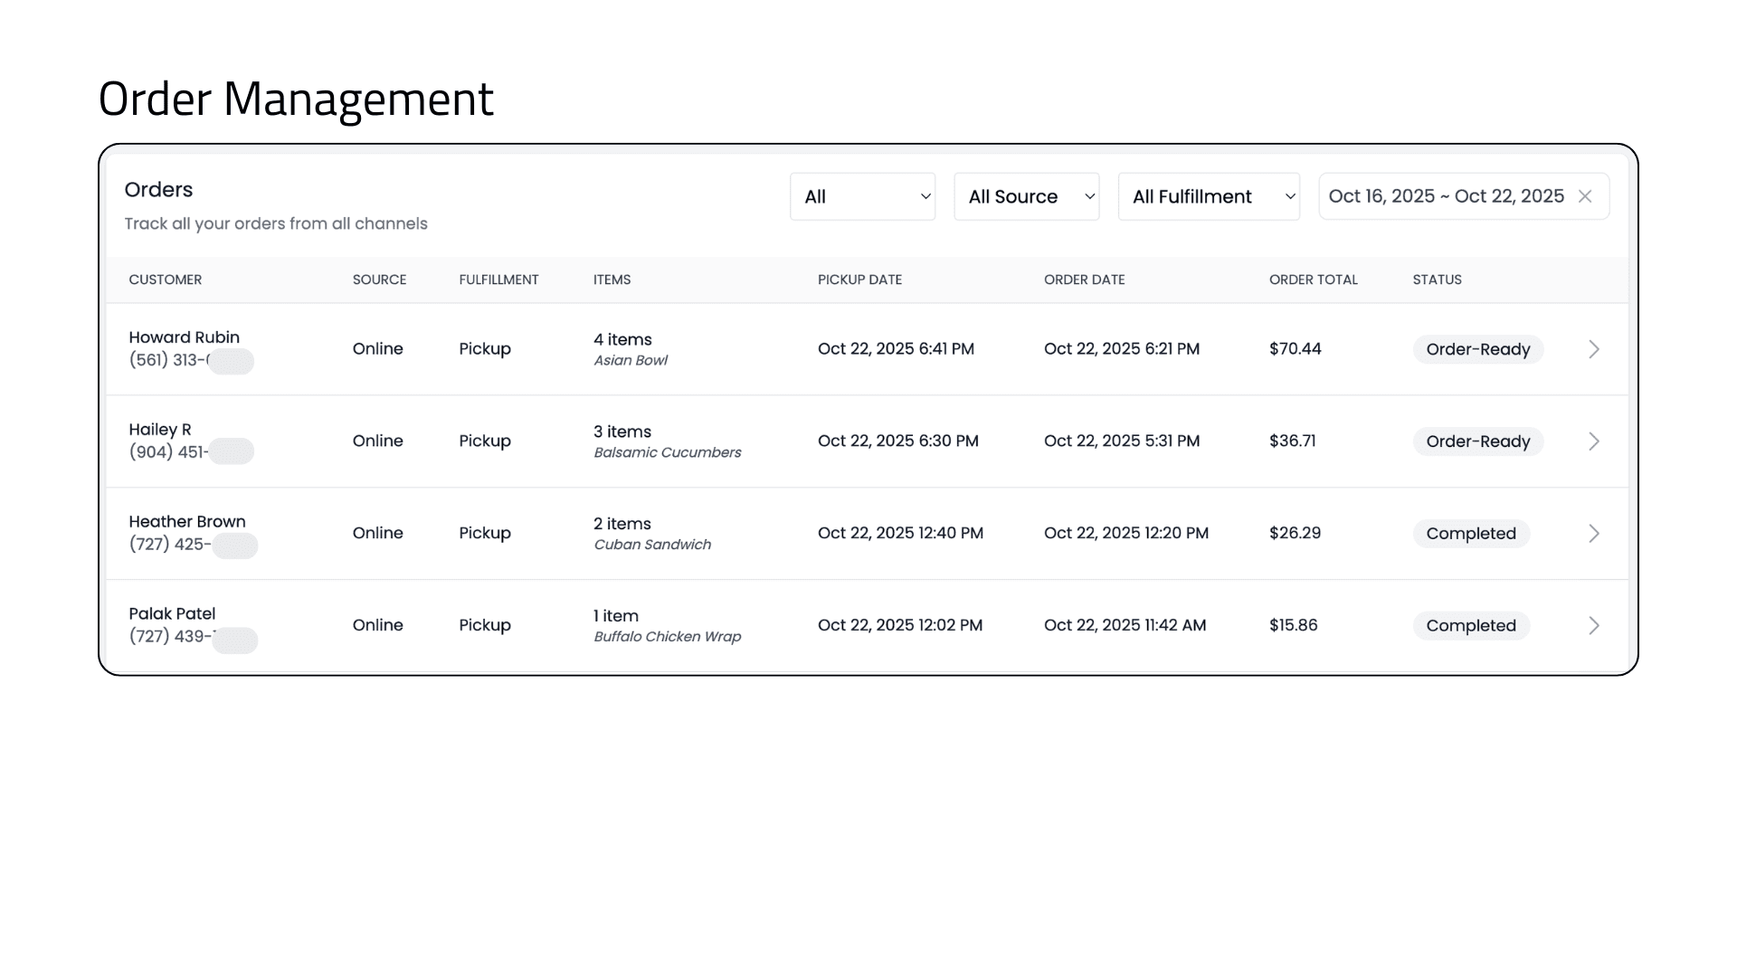This screenshot has height=977, width=1737.
Task: Open the All Source dropdown
Action: (x=1026, y=195)
